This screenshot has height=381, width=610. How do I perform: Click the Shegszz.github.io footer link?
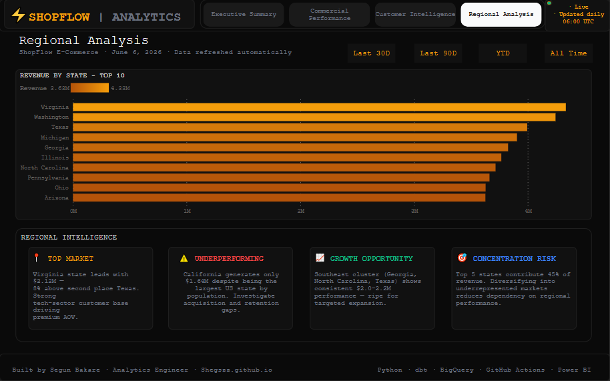236,370
